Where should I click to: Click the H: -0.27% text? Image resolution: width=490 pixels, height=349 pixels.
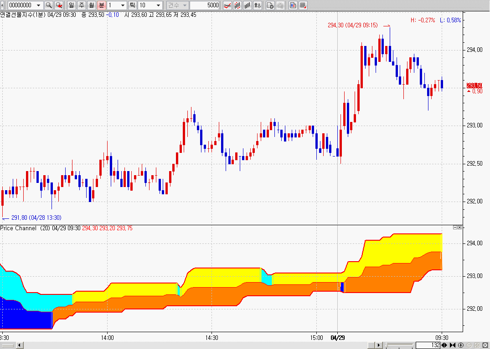pos(423,20)
